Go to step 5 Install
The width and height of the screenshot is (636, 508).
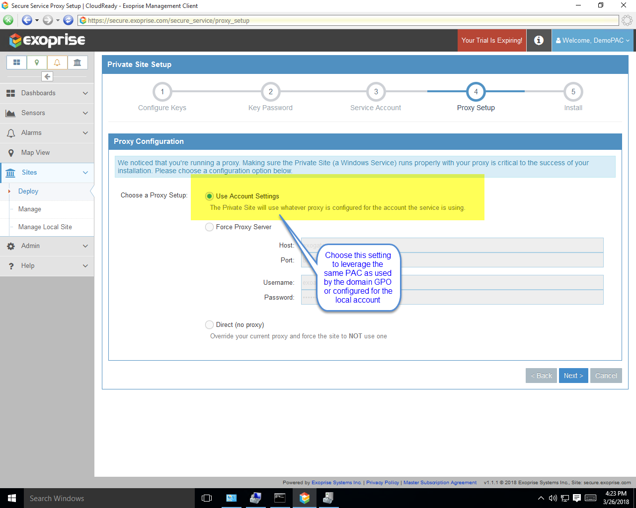tap(573, 92)
